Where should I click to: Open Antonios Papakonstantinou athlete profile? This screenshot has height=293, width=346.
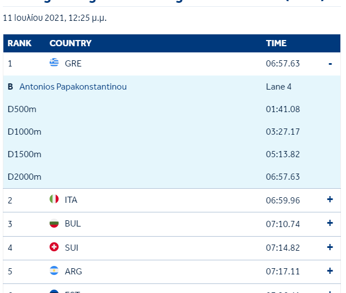pos(73,87)
